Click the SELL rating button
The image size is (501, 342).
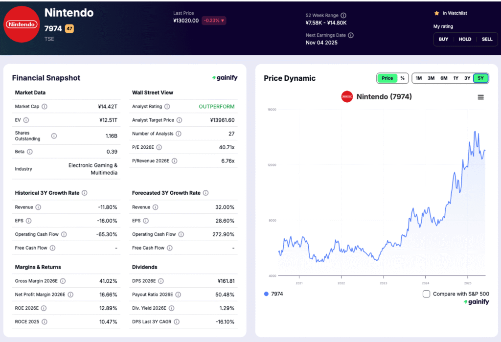pos(487,39)
